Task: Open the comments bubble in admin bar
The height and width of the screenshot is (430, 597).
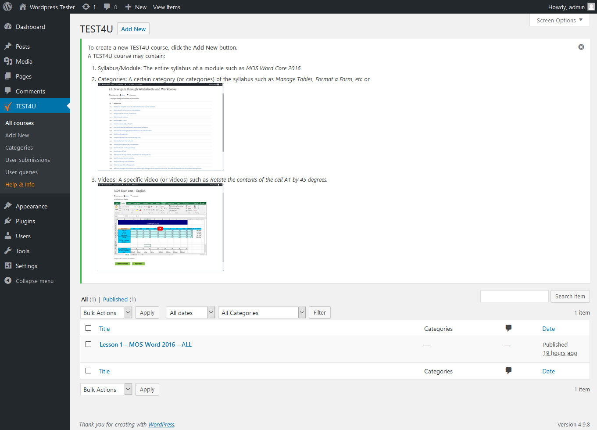Action: [x=107, y=7]
